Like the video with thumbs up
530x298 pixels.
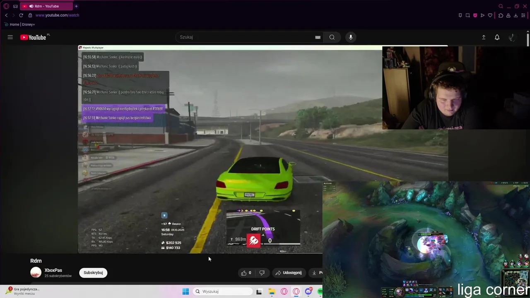pos(246,273)
